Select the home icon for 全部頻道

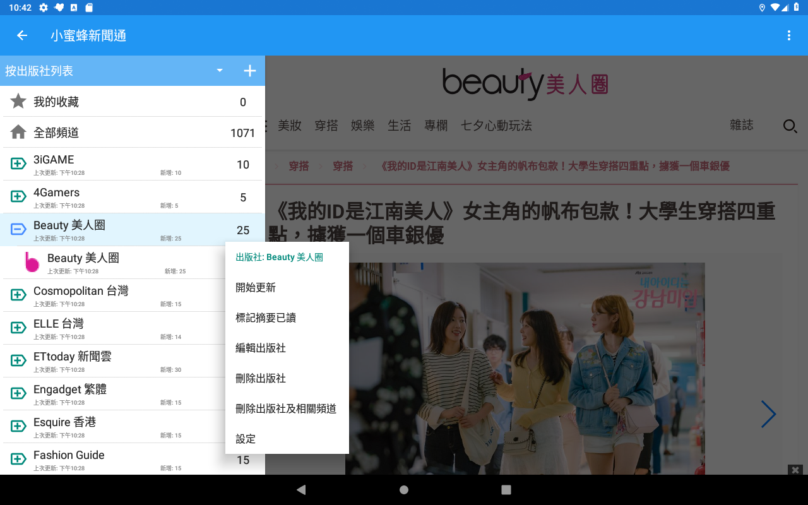click(18, 132)
